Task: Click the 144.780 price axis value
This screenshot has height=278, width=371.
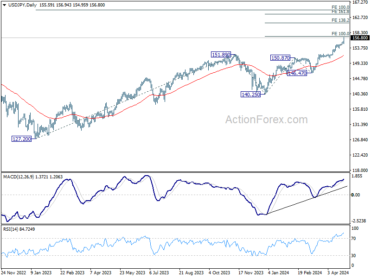Action: 360,78
